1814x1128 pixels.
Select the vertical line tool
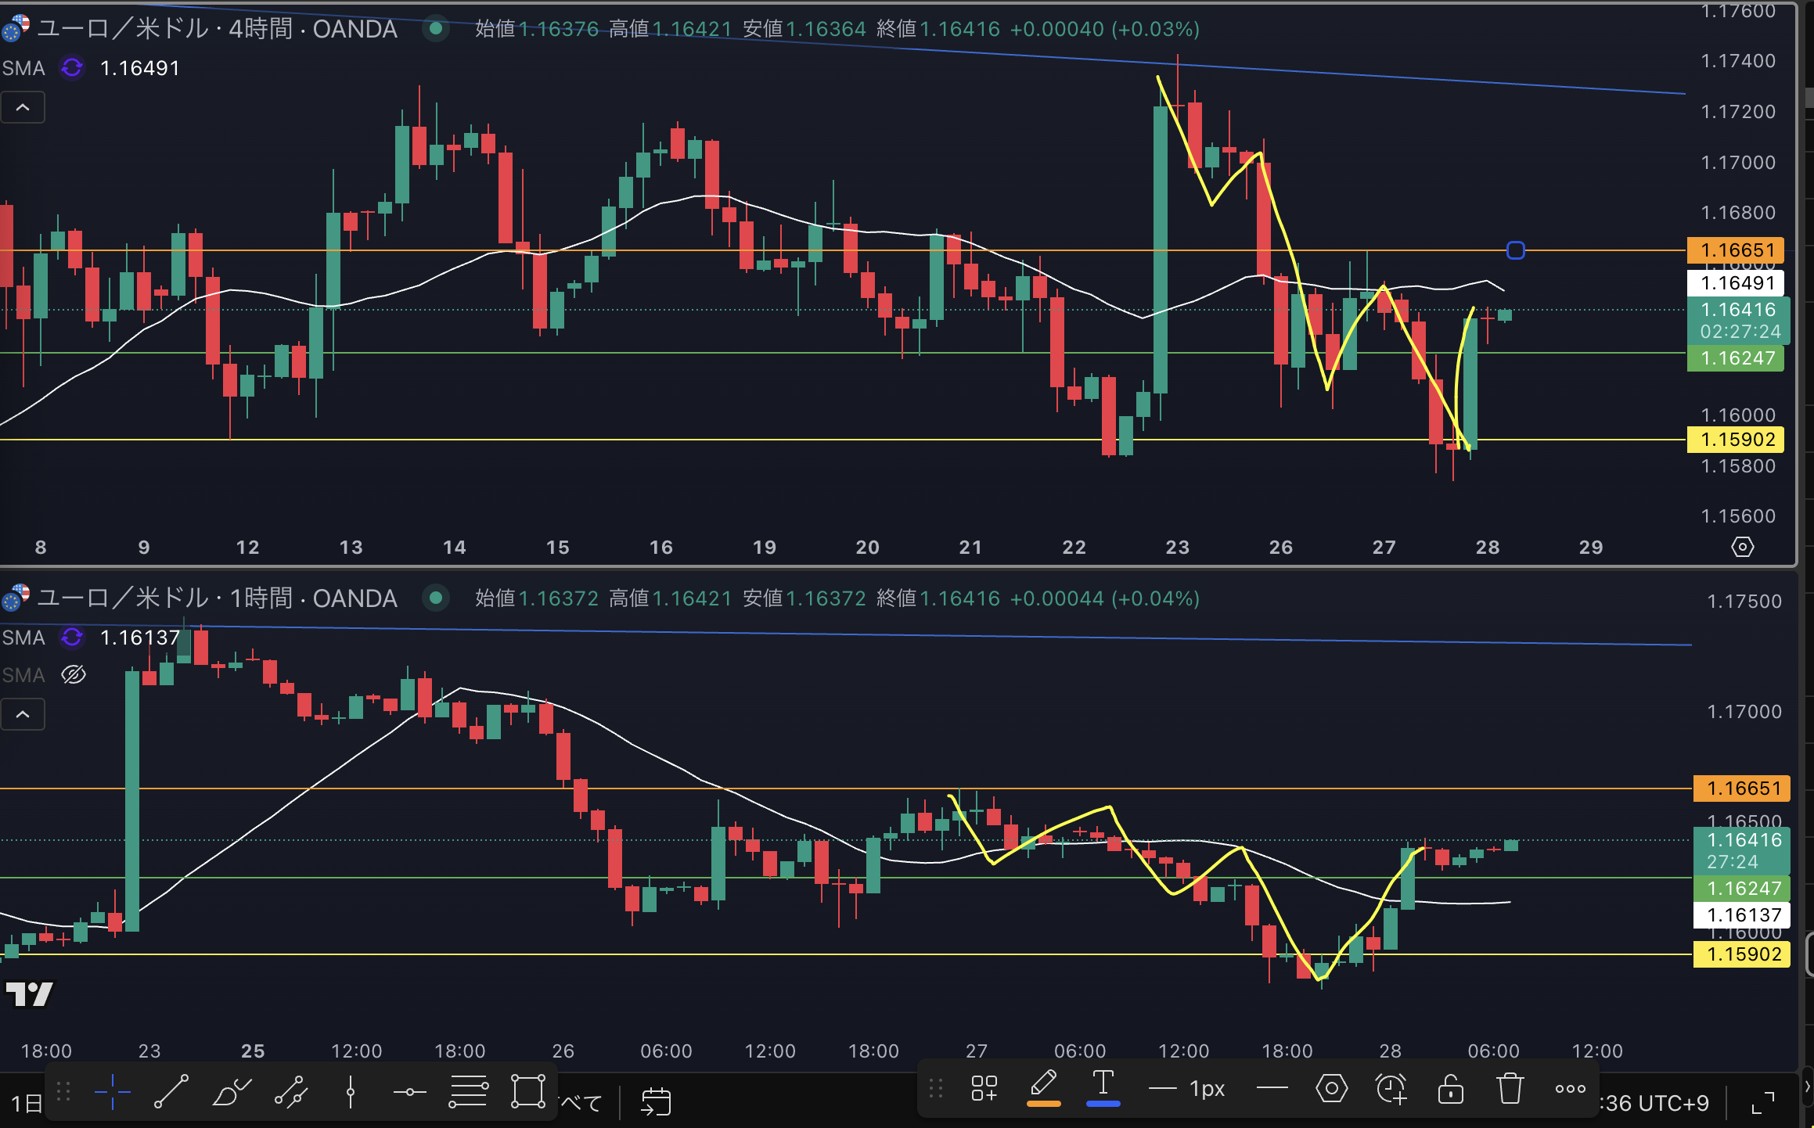[351, 1091]
